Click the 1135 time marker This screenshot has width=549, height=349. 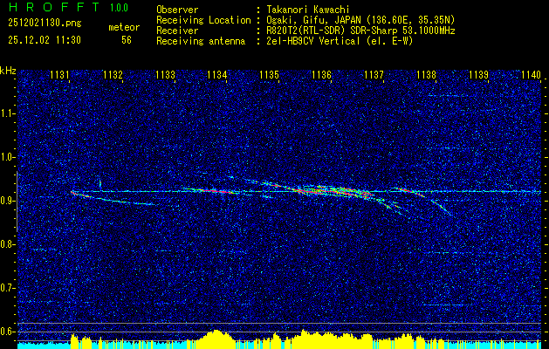point(270,74)
